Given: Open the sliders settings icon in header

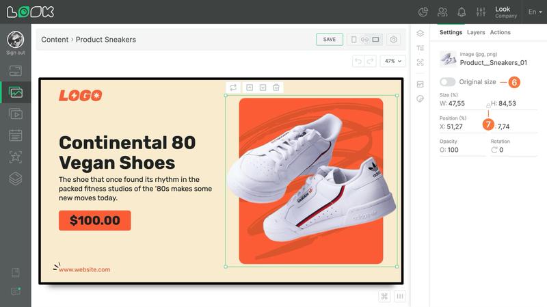Looking at the screenshot, I should (x=481, y=12).
